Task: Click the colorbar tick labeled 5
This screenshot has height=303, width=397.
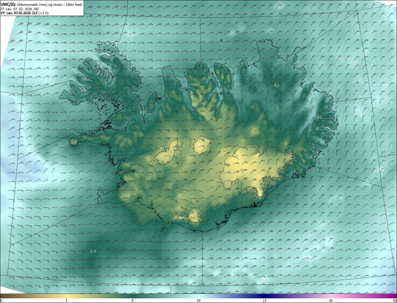Action: (x=132, y=301)
